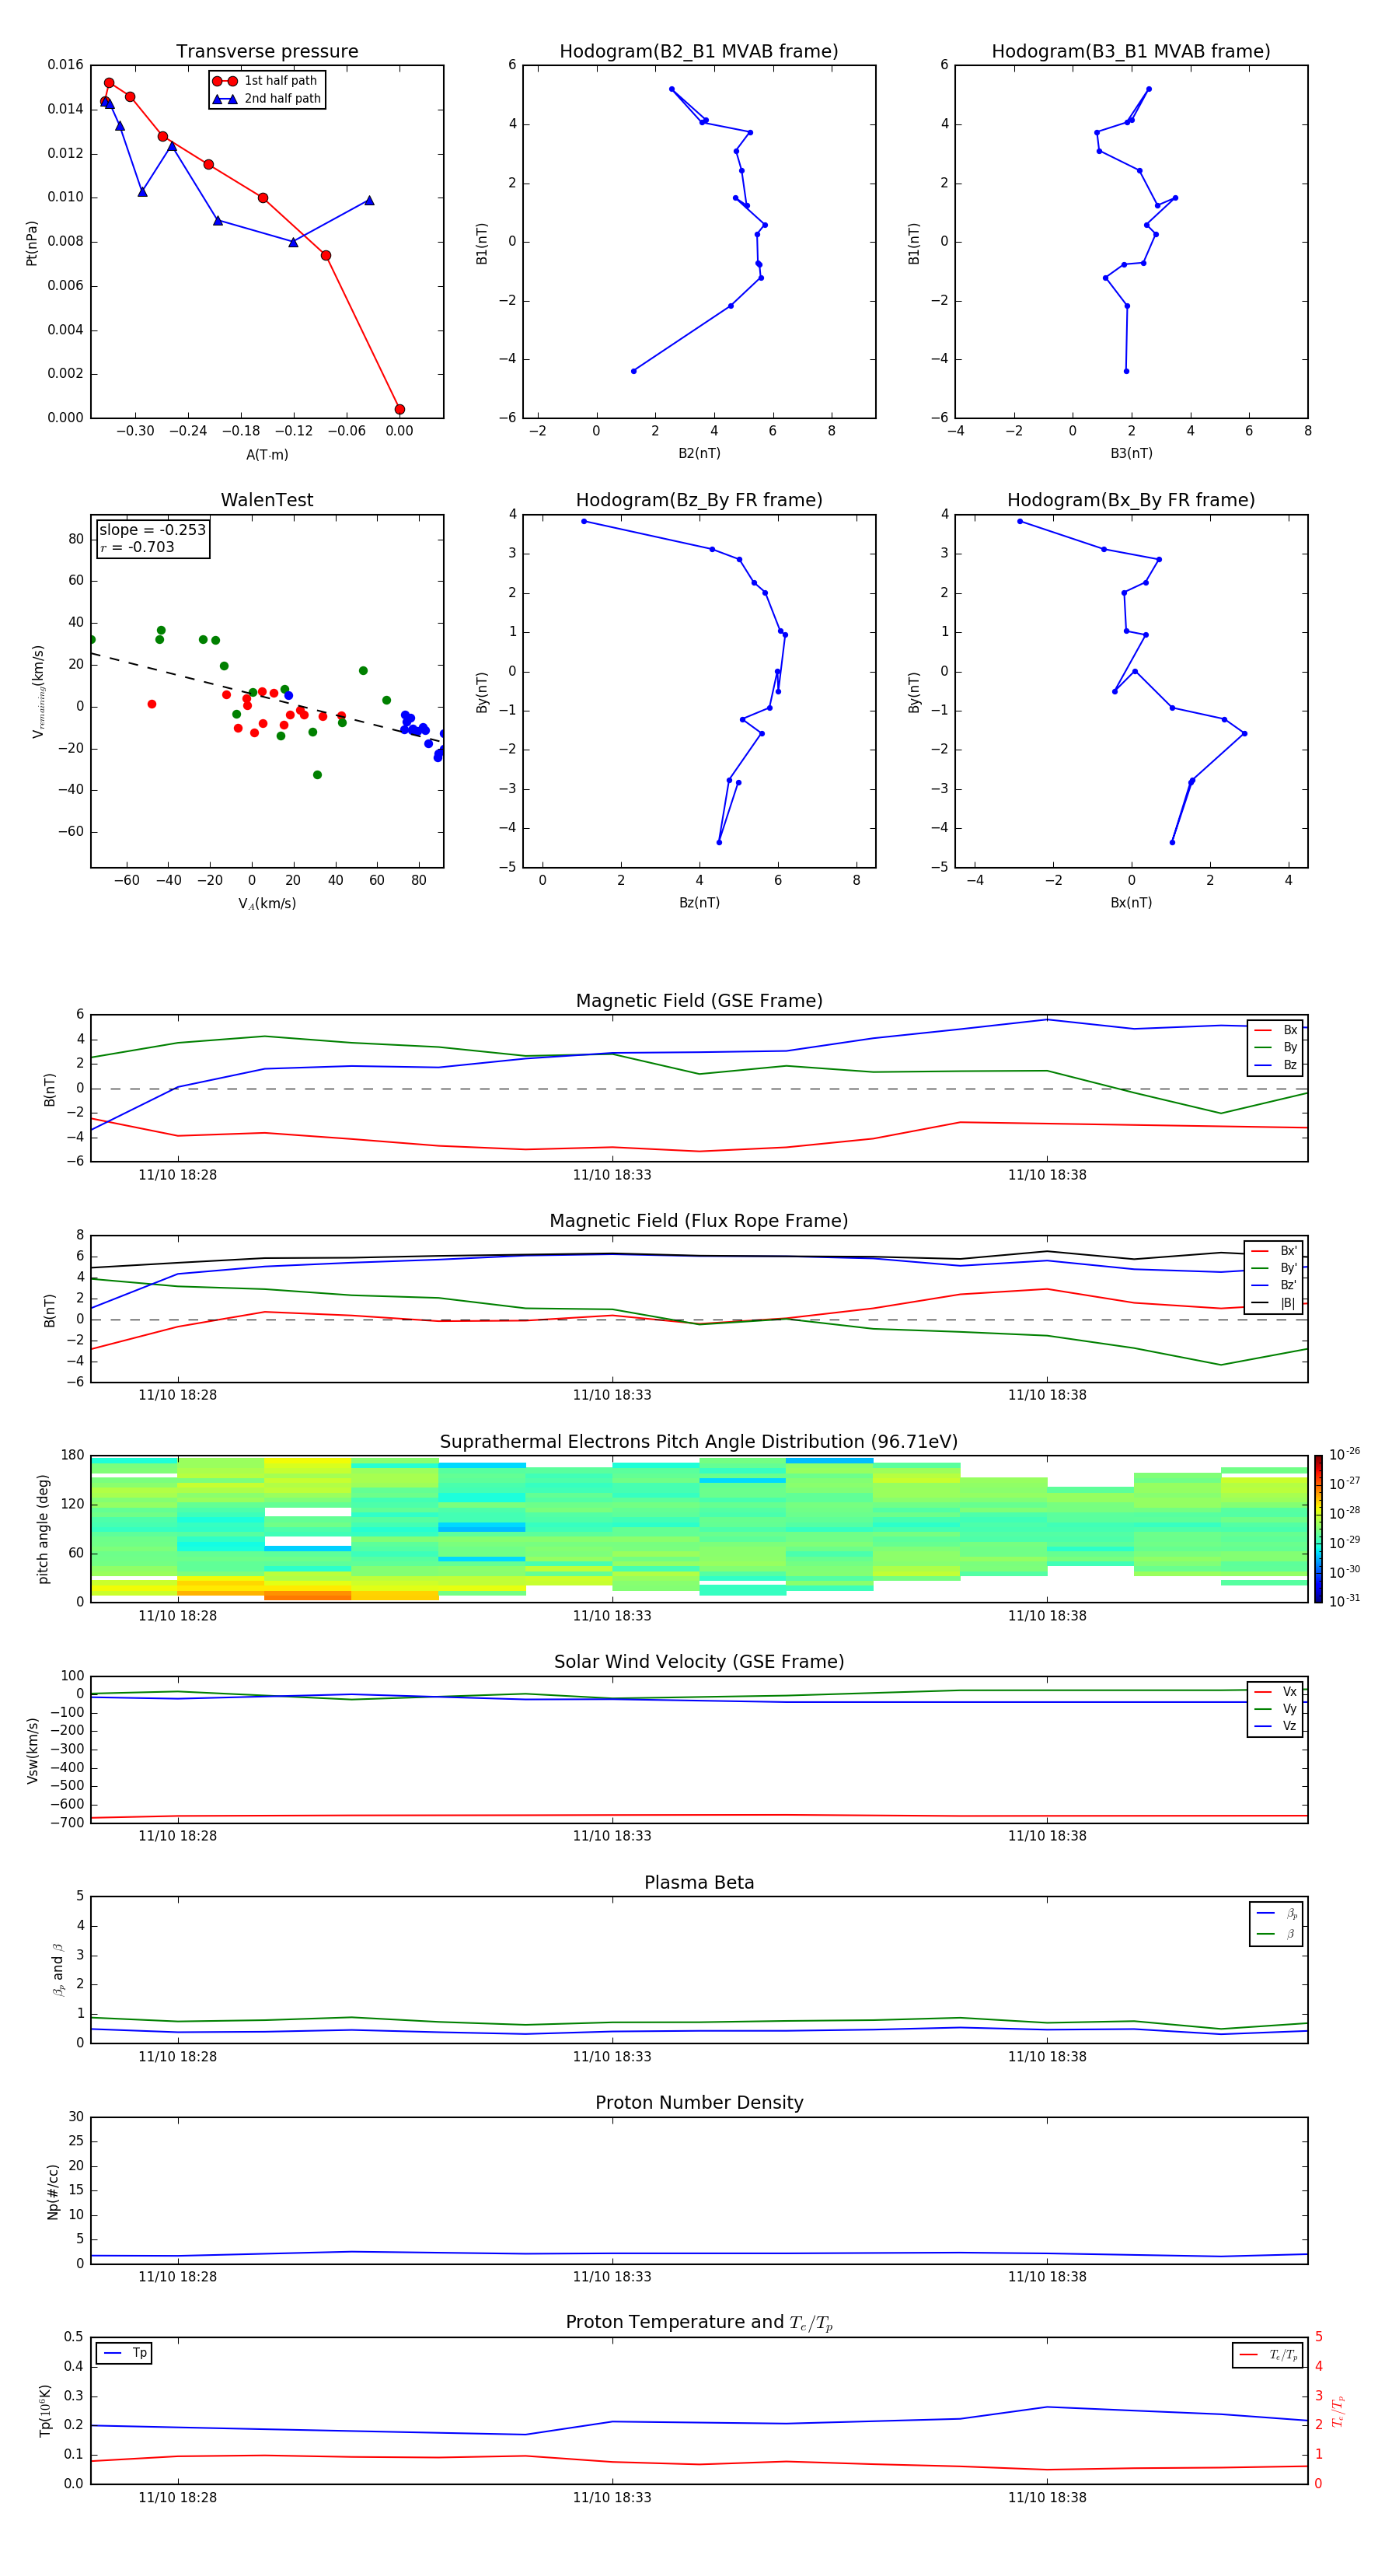1399x2566 pixels.
Task: Click the 'Transverse pressure' plot title
Action: [267, 52]
